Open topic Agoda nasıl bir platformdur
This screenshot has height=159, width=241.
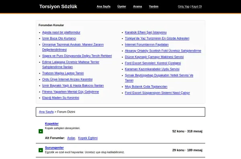[61, 32]
